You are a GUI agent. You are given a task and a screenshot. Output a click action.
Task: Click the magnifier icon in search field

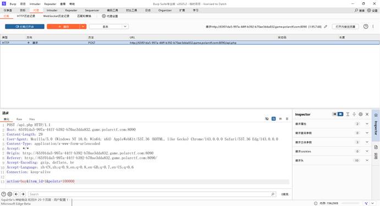point(273,194)
